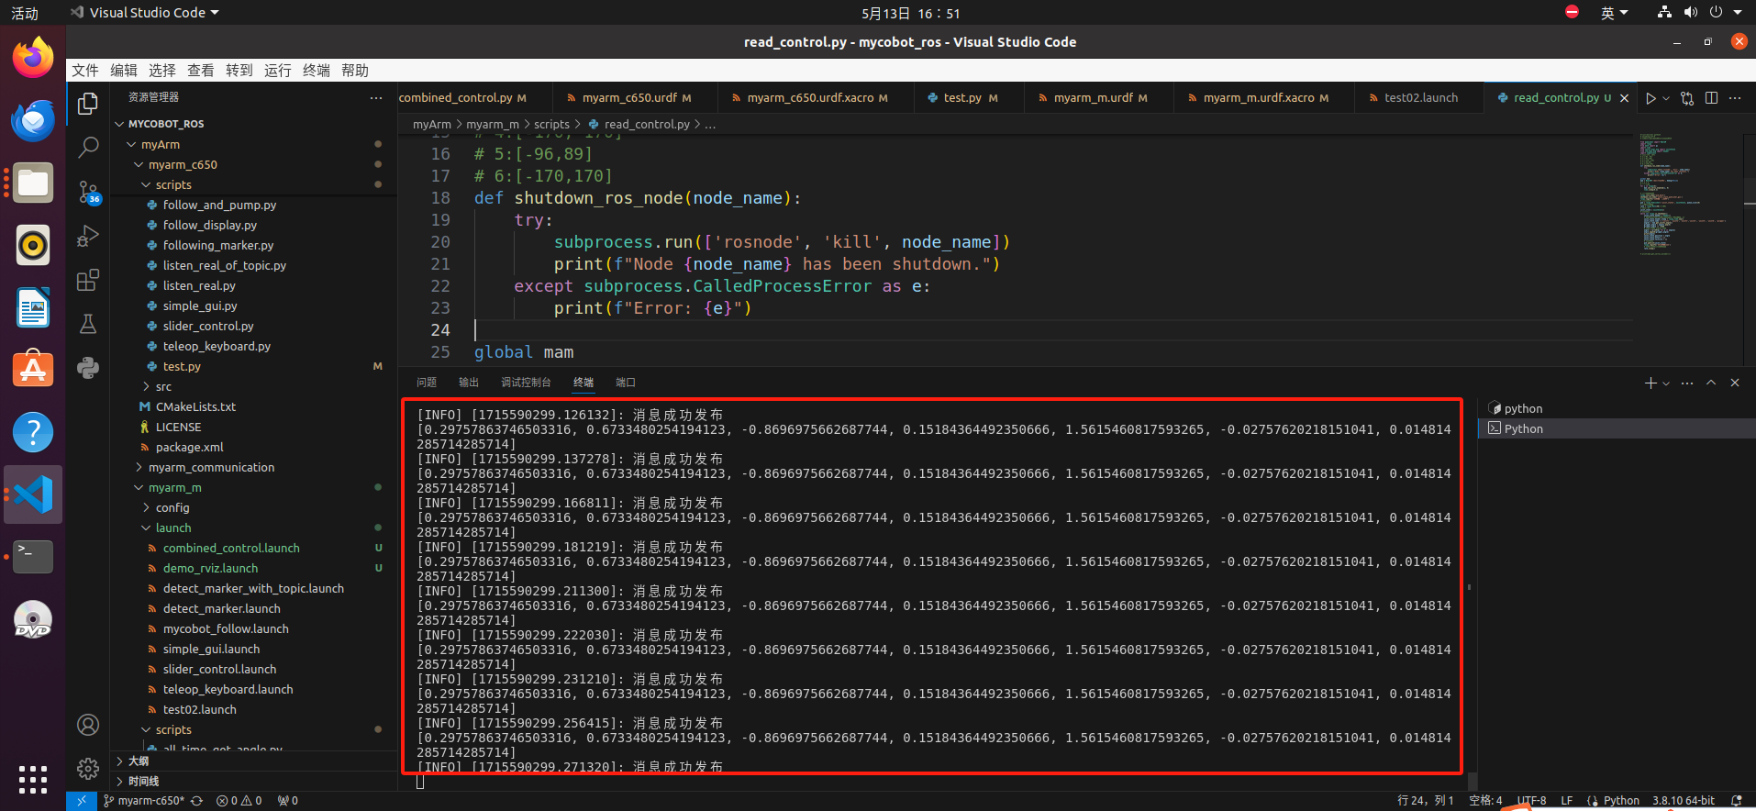This screenshot has height=811, width=1756.
Task: Open the Search view in activity bar
Action: (x=88, y=148)
